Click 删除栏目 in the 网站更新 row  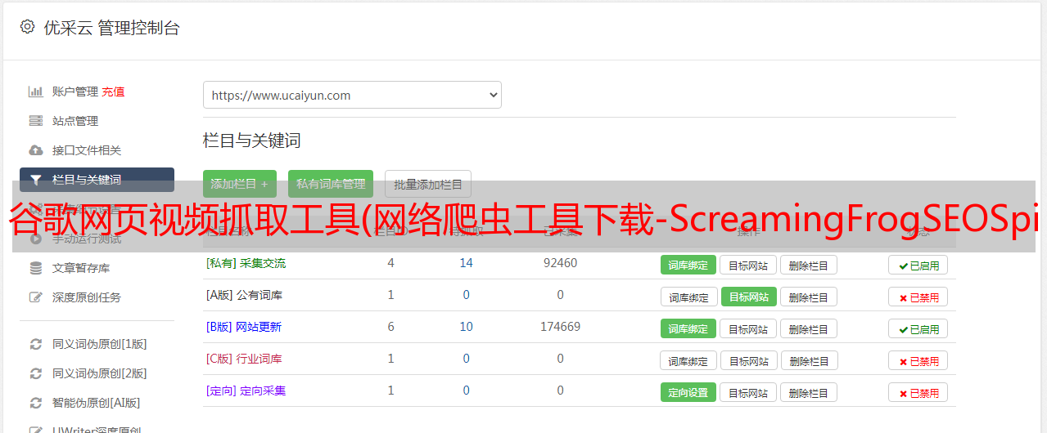[808, 328]
